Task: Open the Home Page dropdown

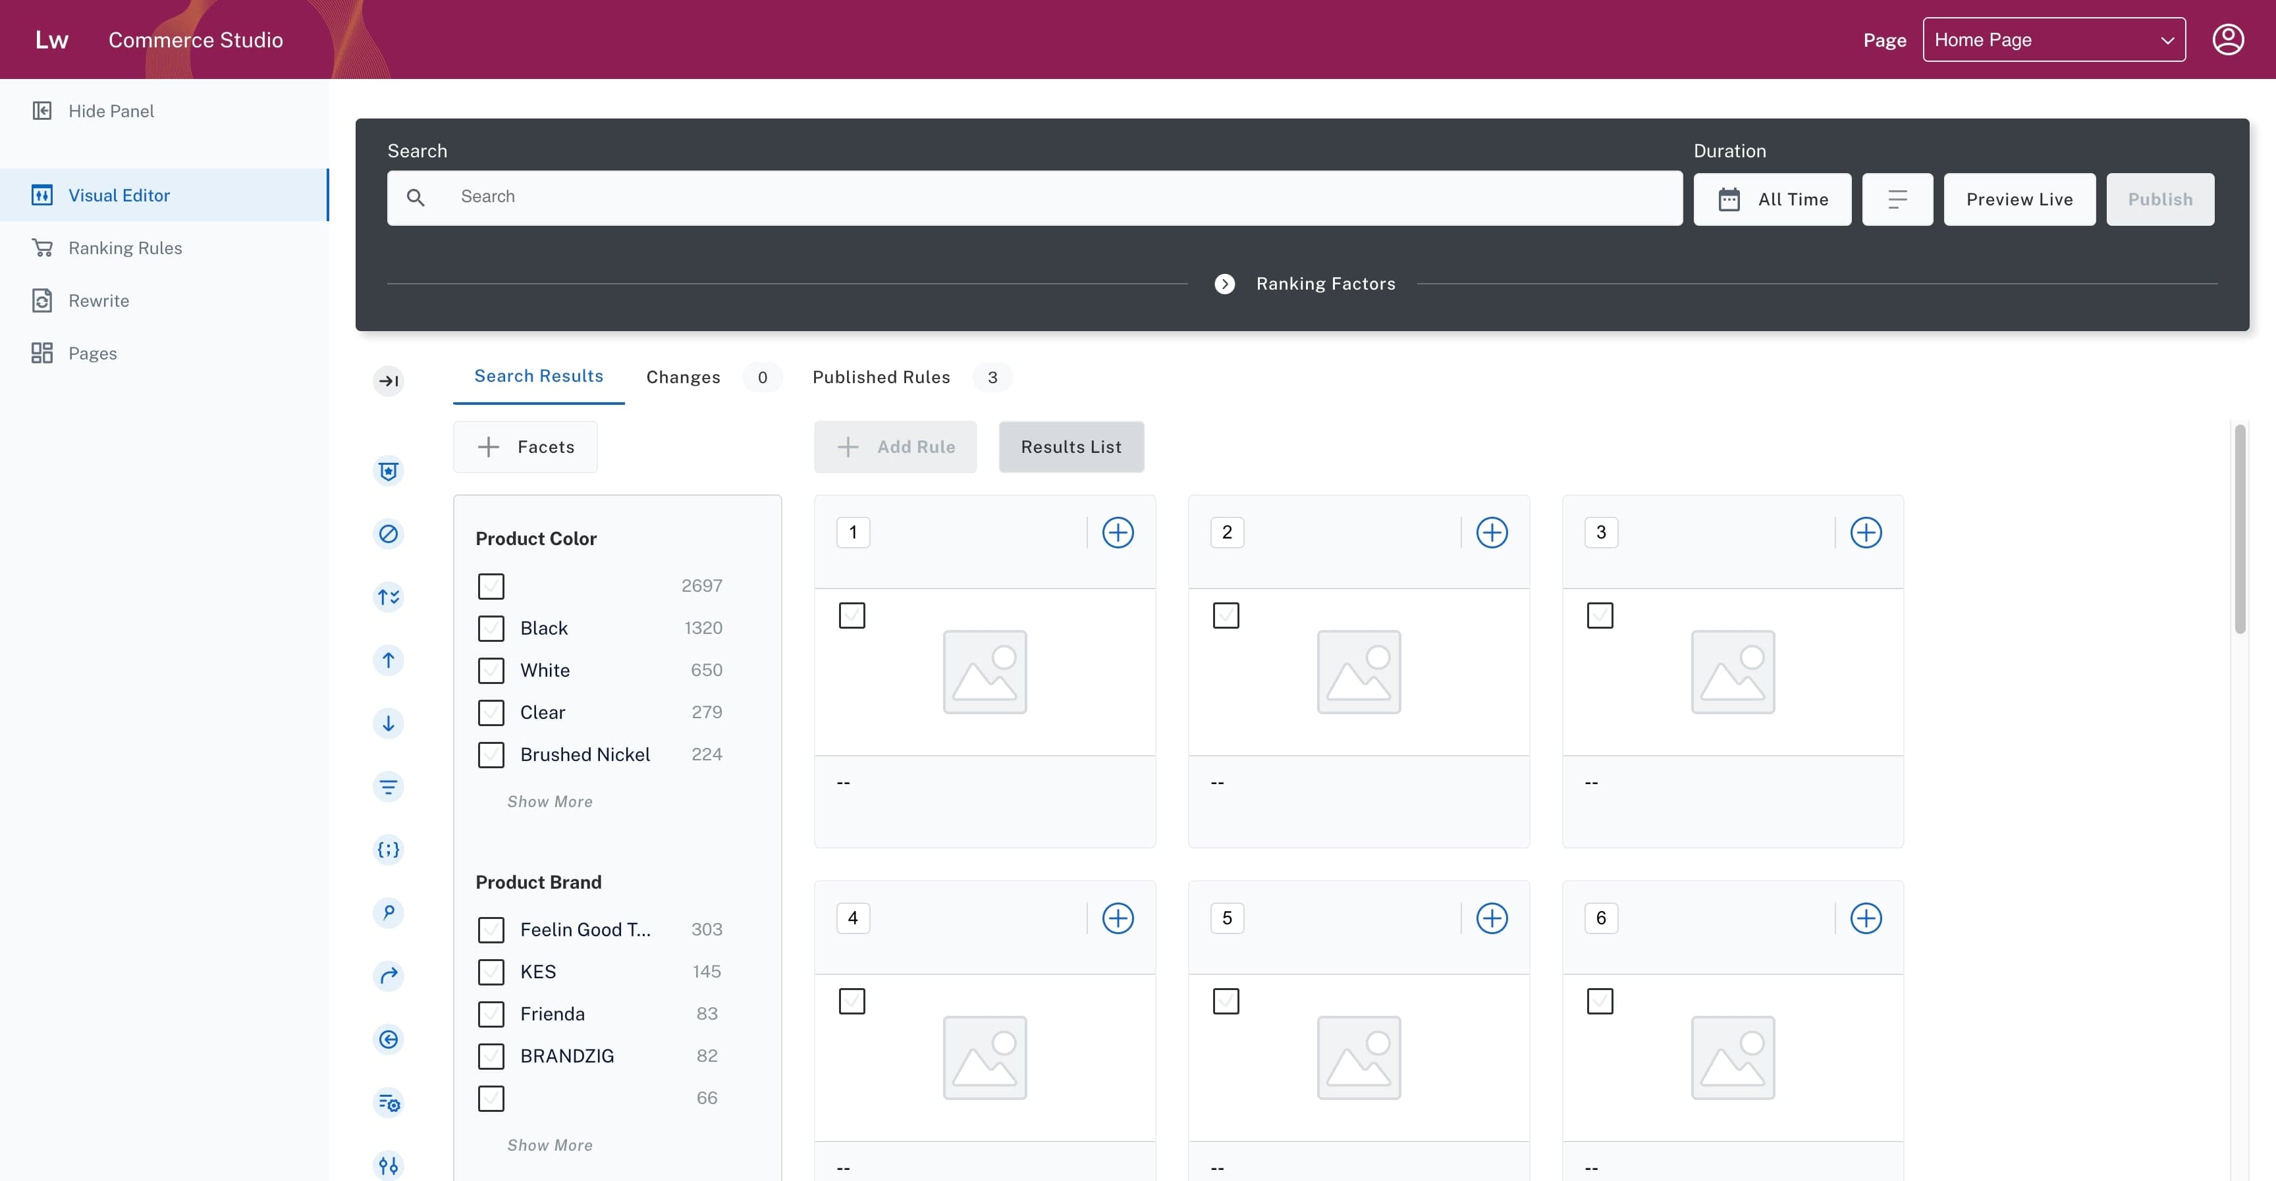Action: [2054, 39]
